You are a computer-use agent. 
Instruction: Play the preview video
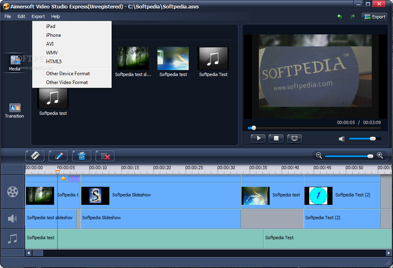[258, 138]
